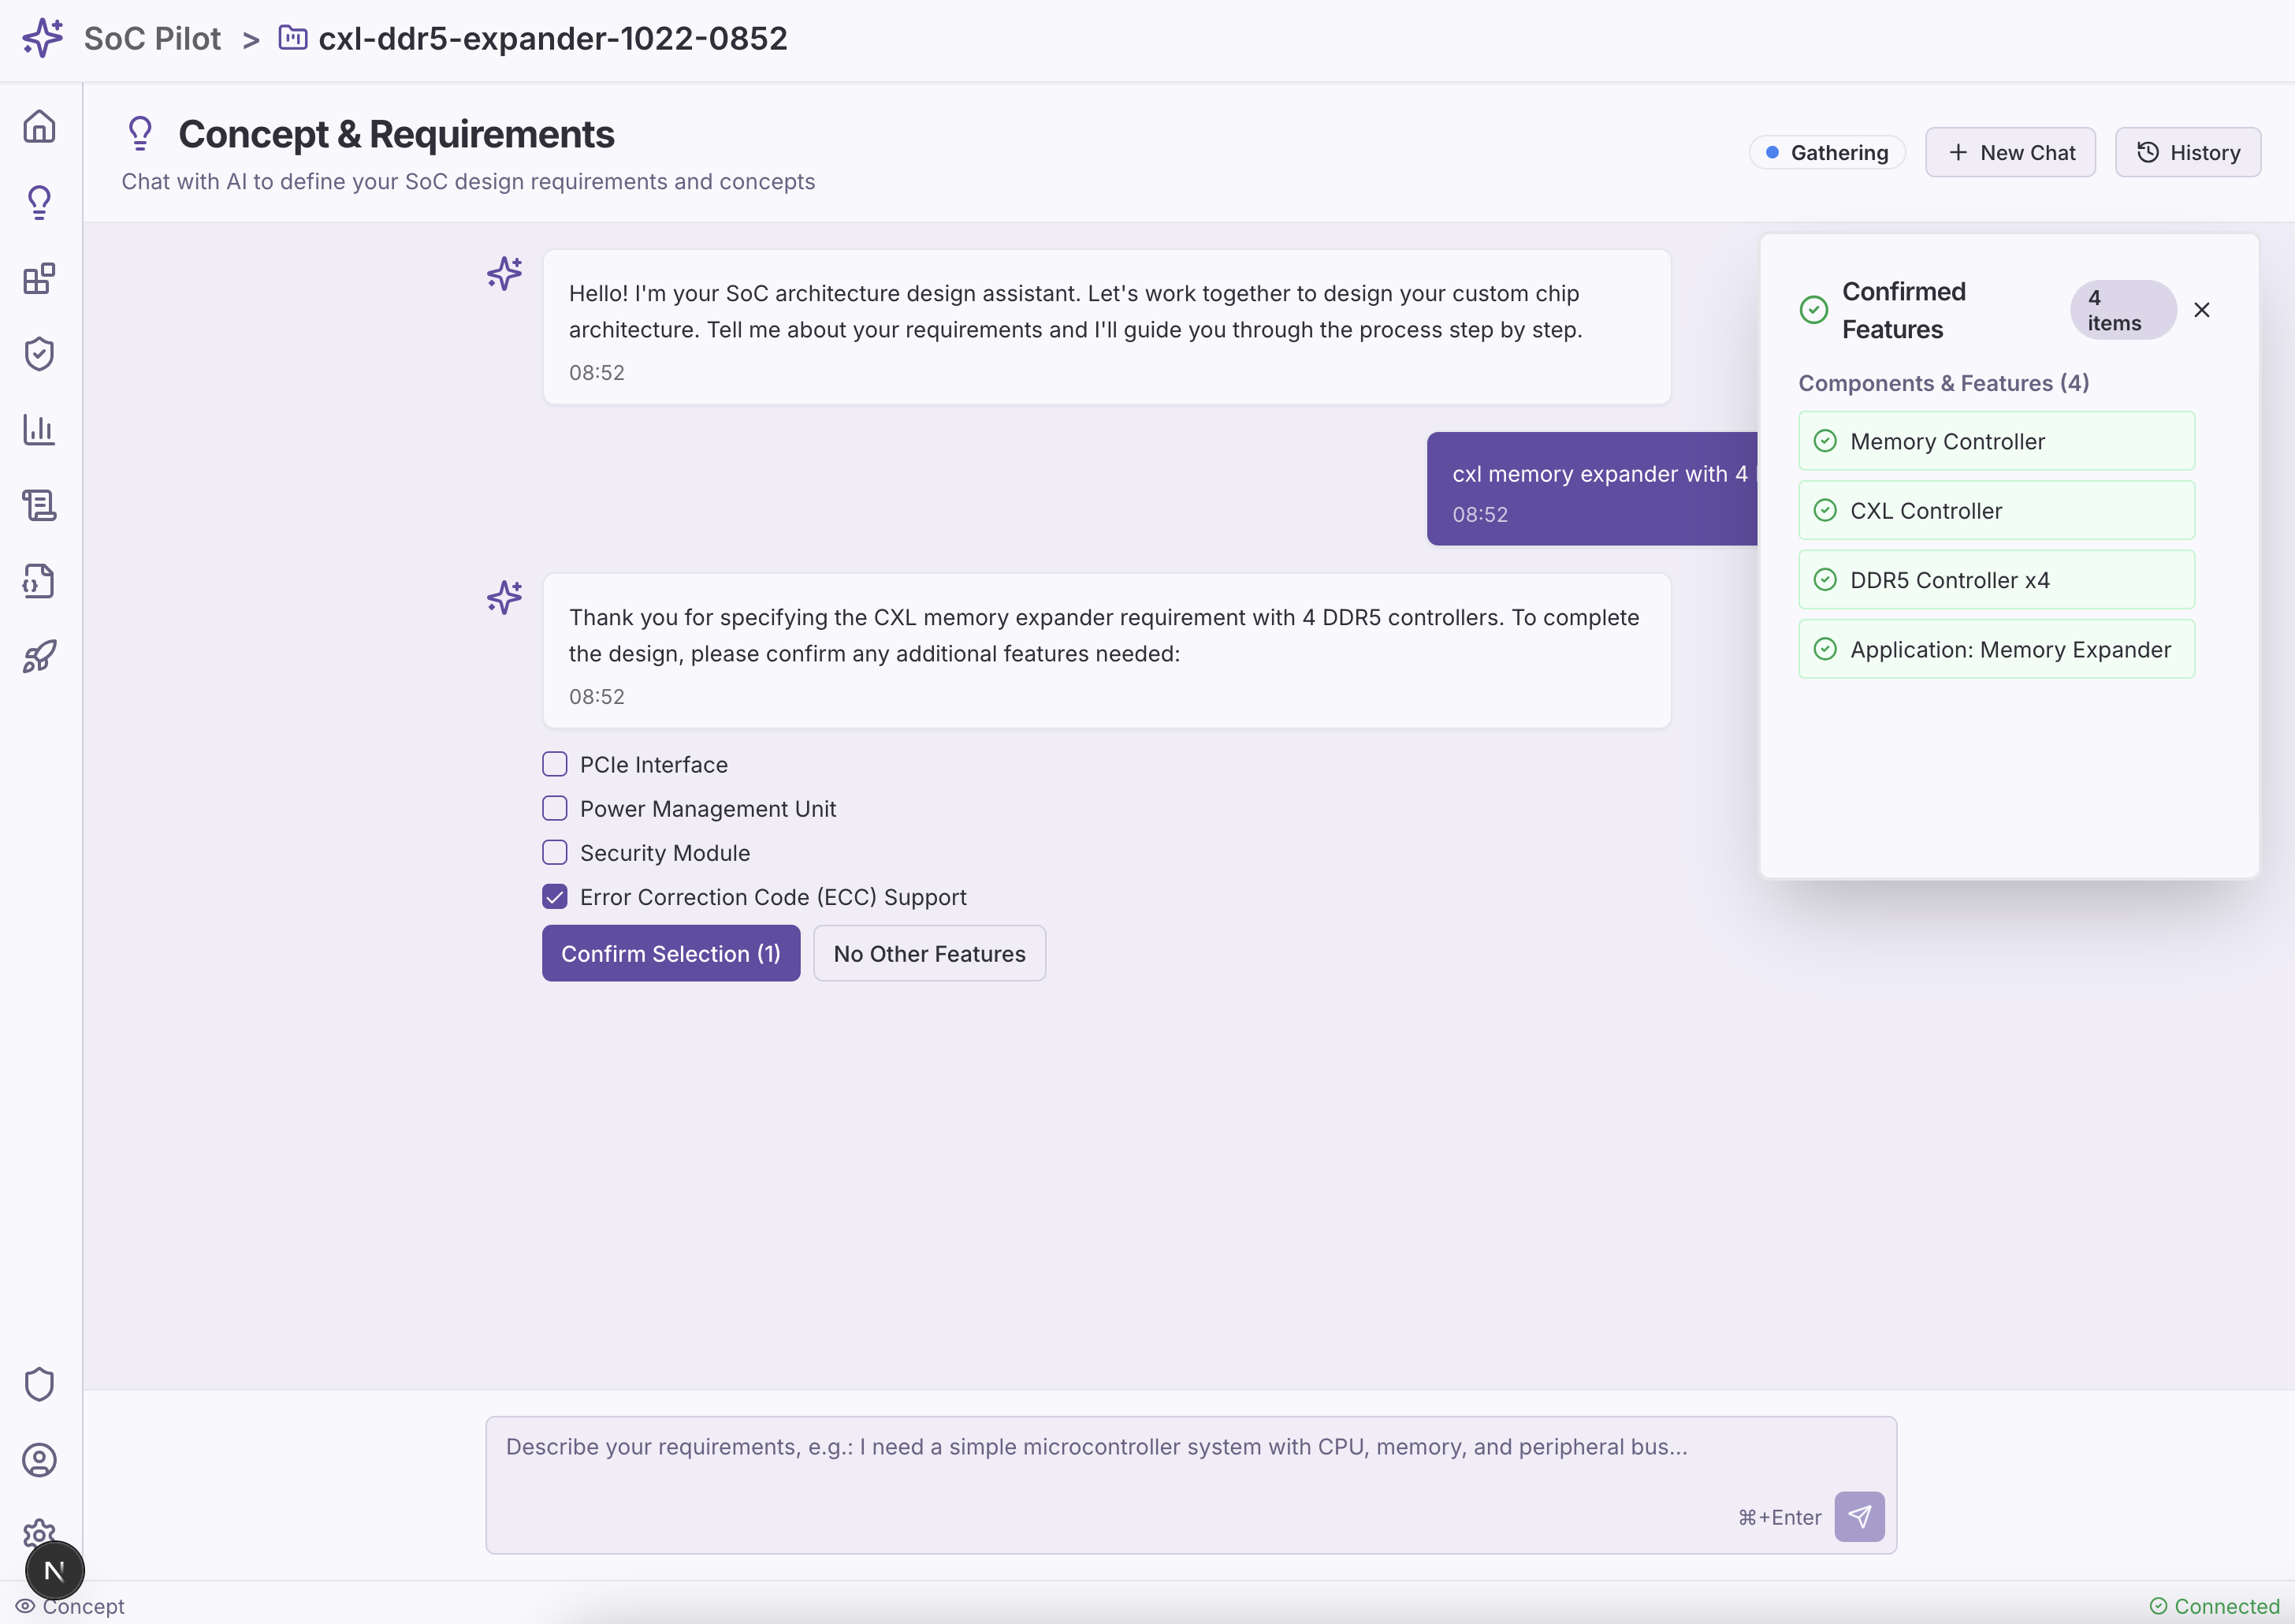Click the user profile sidebar icon
The image size is (2295, 1624).
click(39, 1460)
